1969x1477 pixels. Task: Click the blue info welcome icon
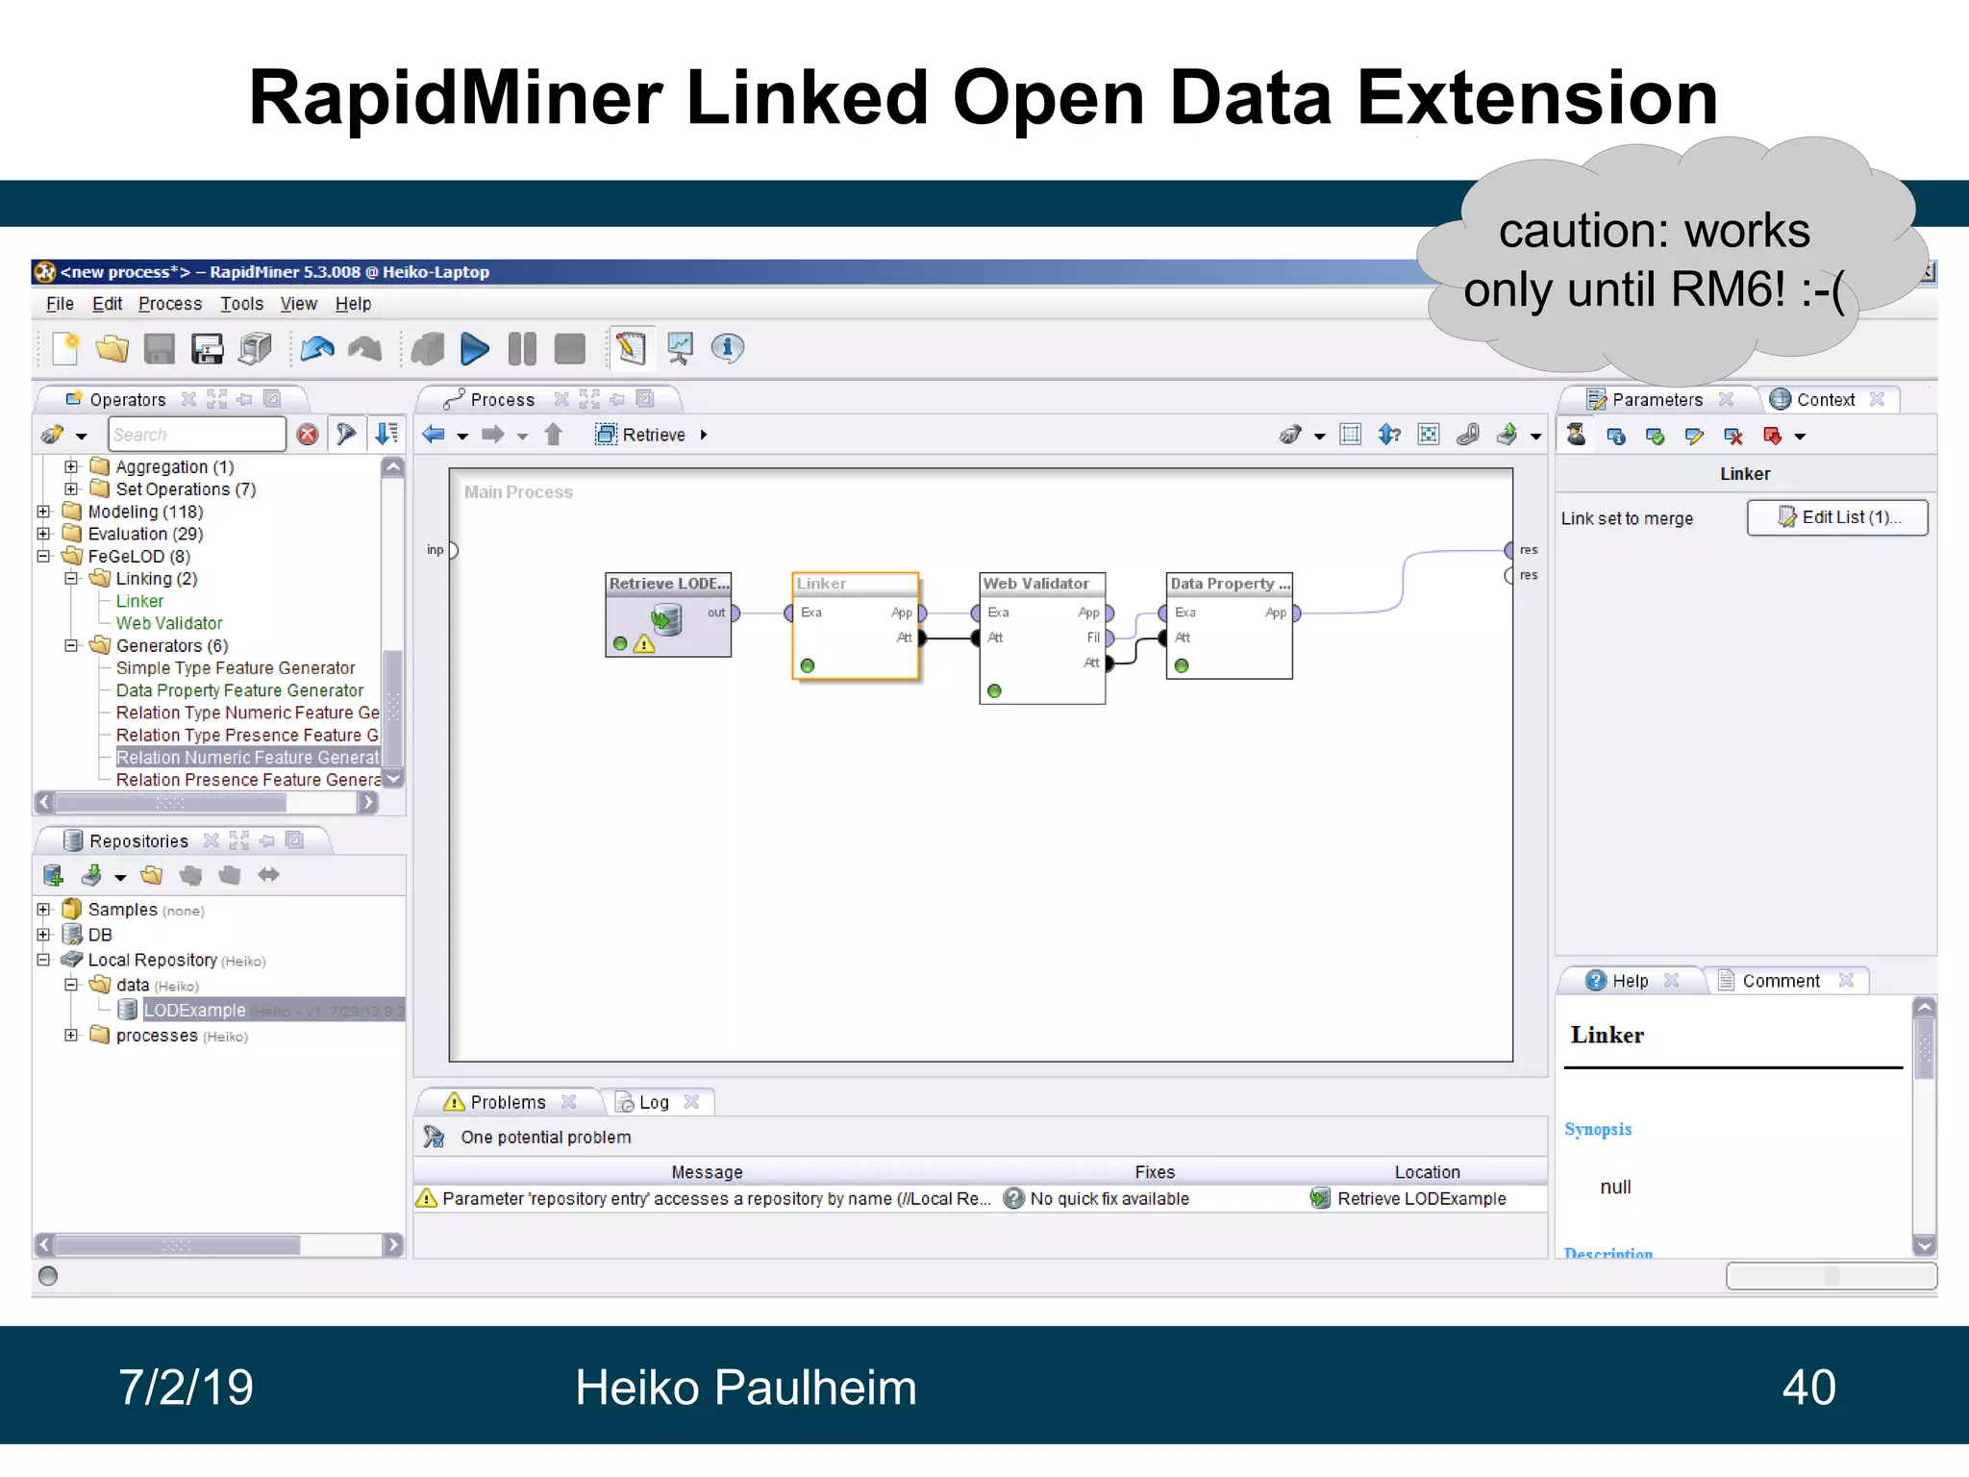(728, 348)
